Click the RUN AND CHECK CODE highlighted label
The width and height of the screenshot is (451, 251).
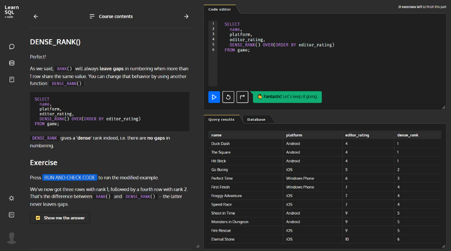(69, 178)
